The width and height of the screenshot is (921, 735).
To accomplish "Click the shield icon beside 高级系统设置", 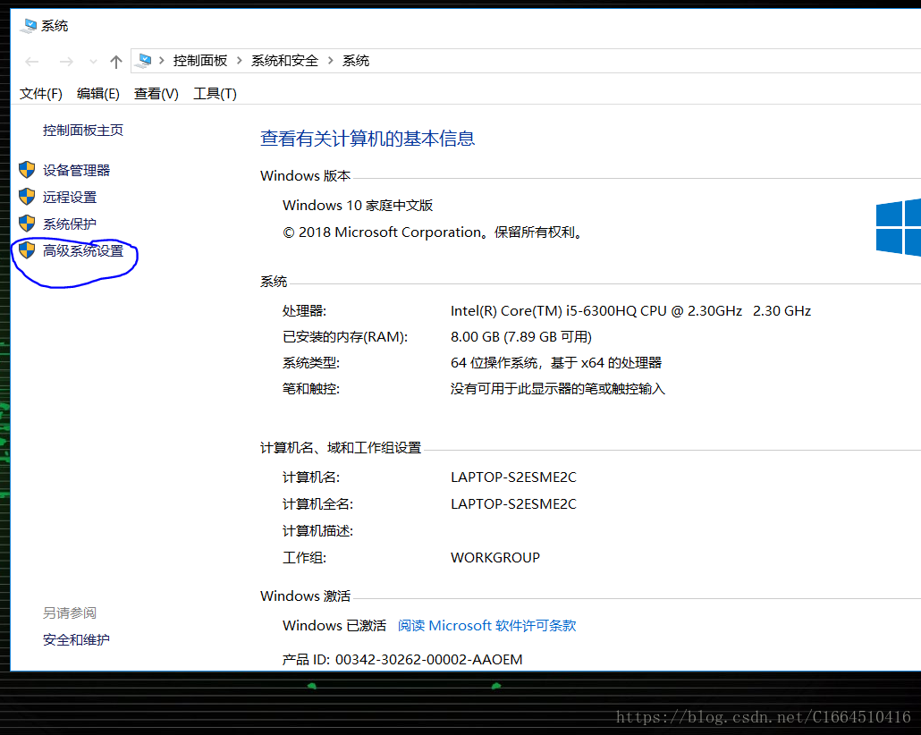I will pyautogui.click(x=27, y=250).
